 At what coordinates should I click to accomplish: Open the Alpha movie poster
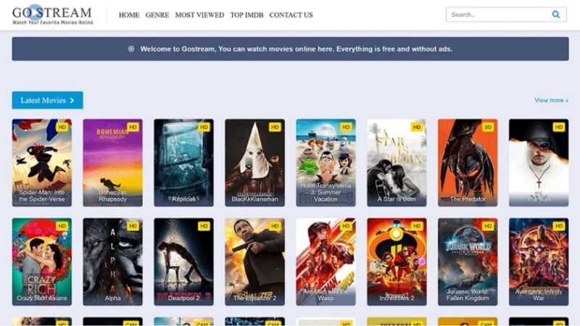coord(113,262)
